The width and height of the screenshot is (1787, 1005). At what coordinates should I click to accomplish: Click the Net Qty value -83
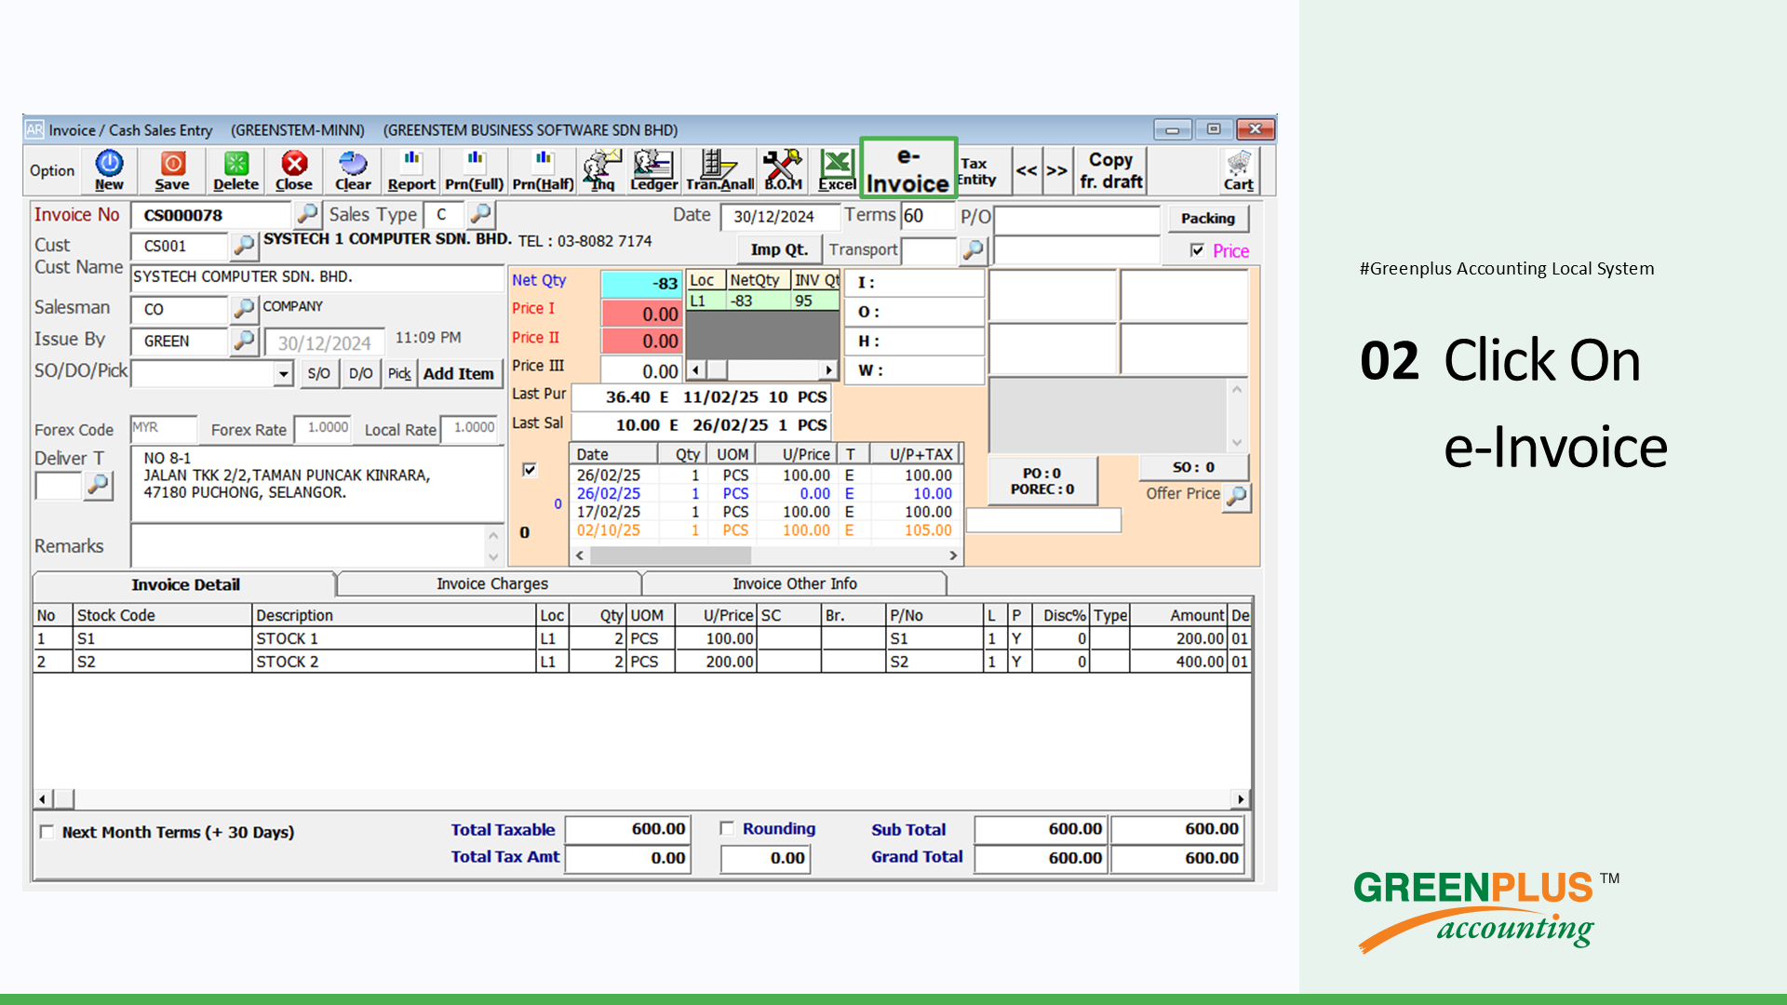[x=640, y=283]
